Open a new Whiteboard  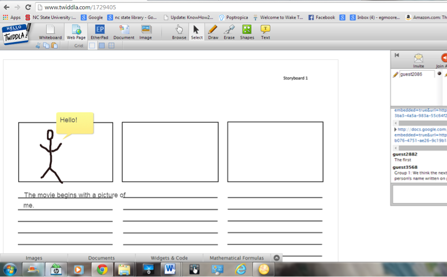[x=50, y=31]
